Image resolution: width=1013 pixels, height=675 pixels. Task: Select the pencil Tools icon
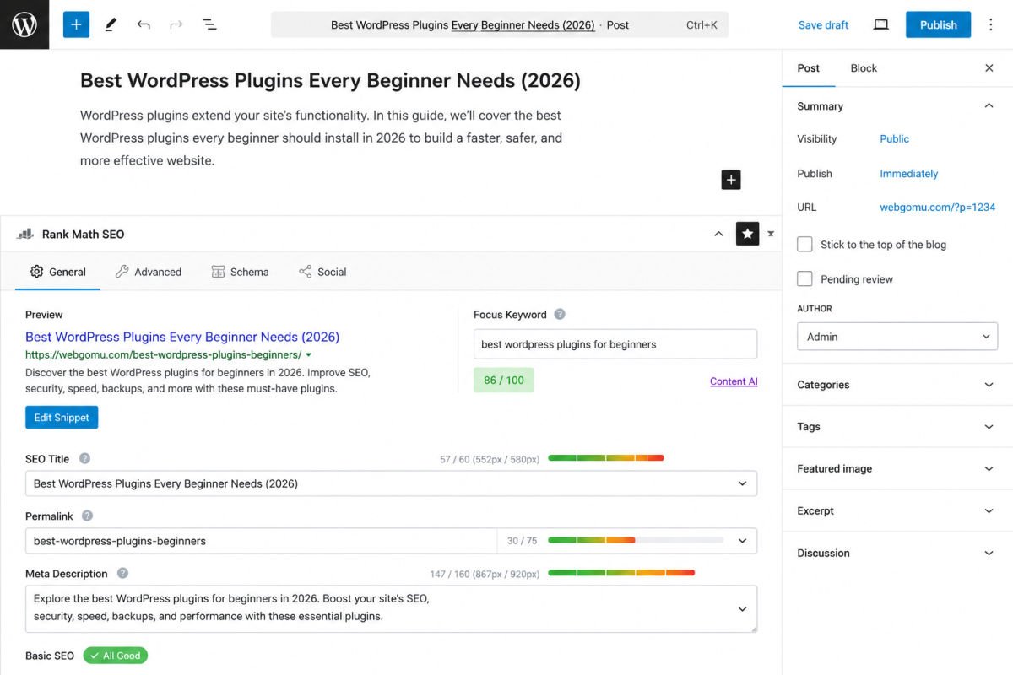pos(111,24)
